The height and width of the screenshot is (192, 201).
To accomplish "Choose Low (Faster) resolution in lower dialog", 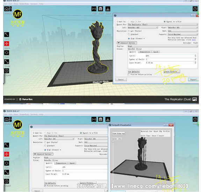I will 45,142.
